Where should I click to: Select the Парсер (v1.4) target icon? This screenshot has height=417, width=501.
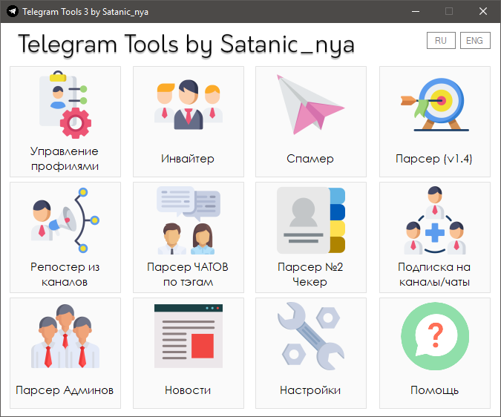[434, 105]
